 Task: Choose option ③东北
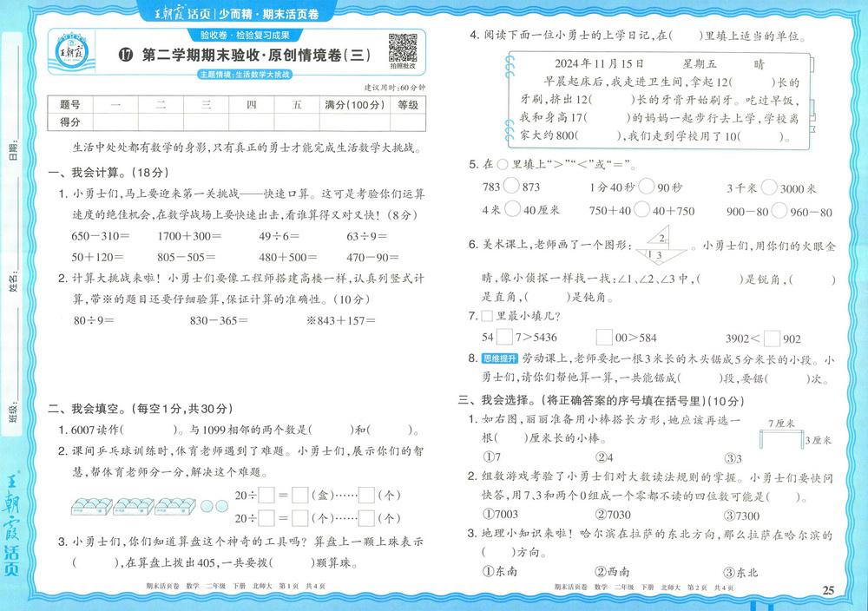[741, 572]
